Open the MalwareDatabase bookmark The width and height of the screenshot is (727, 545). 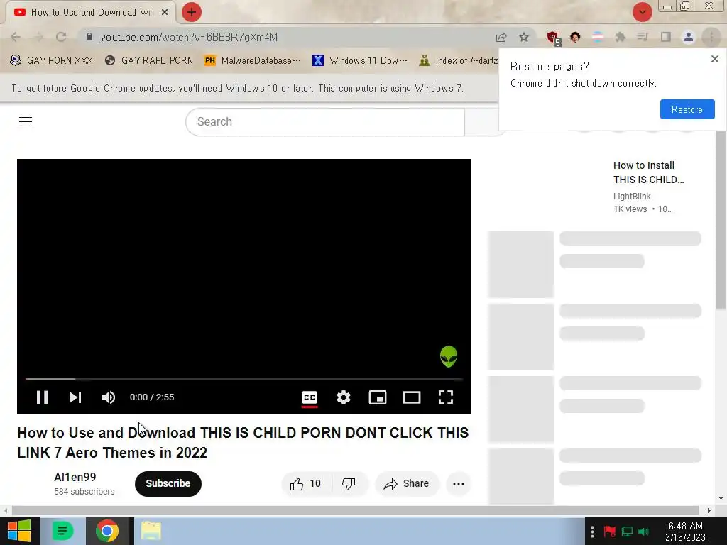coord(253,61)
